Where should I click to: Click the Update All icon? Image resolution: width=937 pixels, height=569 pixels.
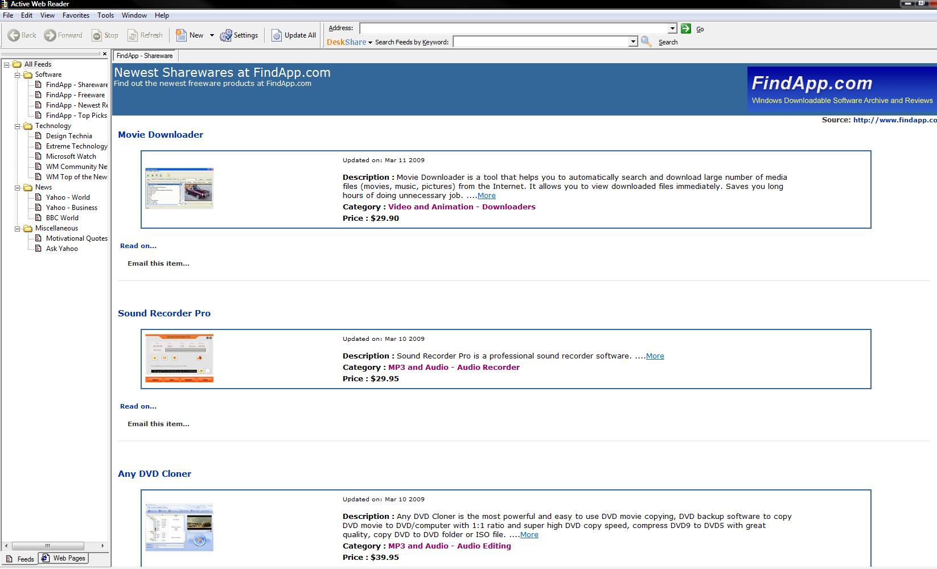click(x=277, y=35)
